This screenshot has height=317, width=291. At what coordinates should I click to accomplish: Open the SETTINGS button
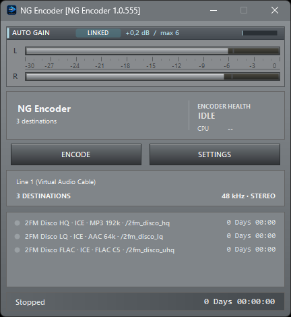(x=215, y=154)
